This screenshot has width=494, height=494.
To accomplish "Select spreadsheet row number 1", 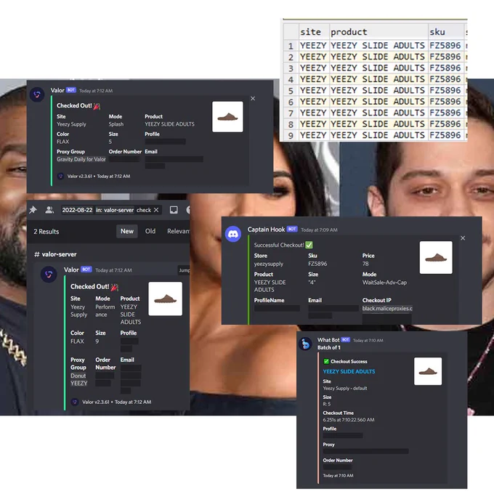I will click(291, 46).
